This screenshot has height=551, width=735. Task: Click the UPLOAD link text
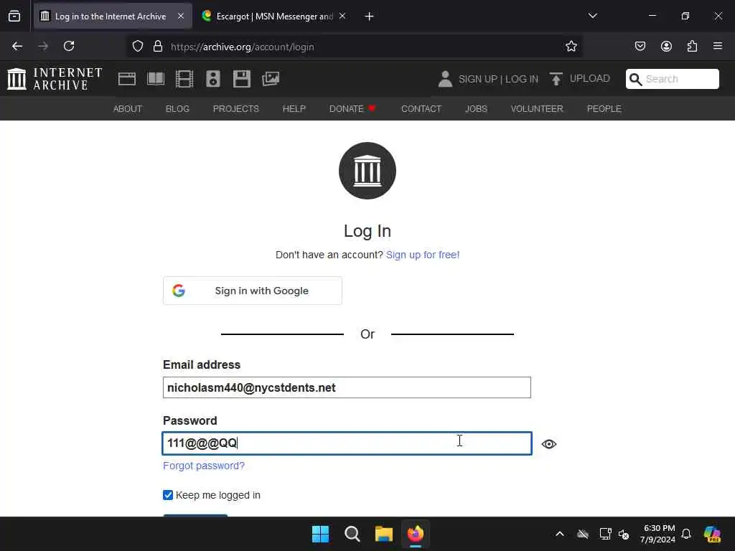tap(590, 79)
